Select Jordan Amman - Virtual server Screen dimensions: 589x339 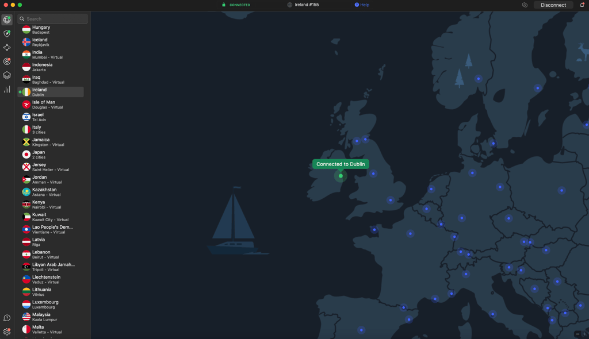[x=51, y=179]
